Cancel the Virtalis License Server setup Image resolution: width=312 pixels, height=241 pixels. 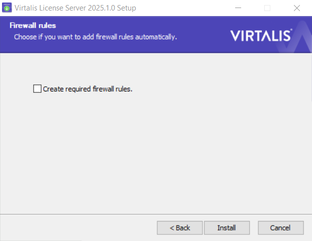281,228
